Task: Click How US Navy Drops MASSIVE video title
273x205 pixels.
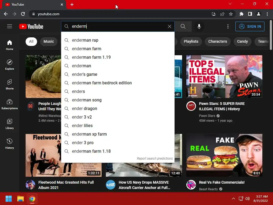Action: coord(144,185)
